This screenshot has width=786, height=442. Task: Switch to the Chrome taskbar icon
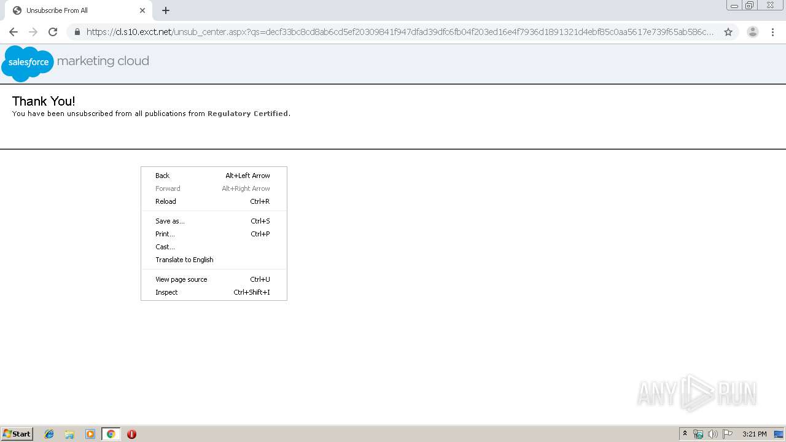tap(111, 434)
